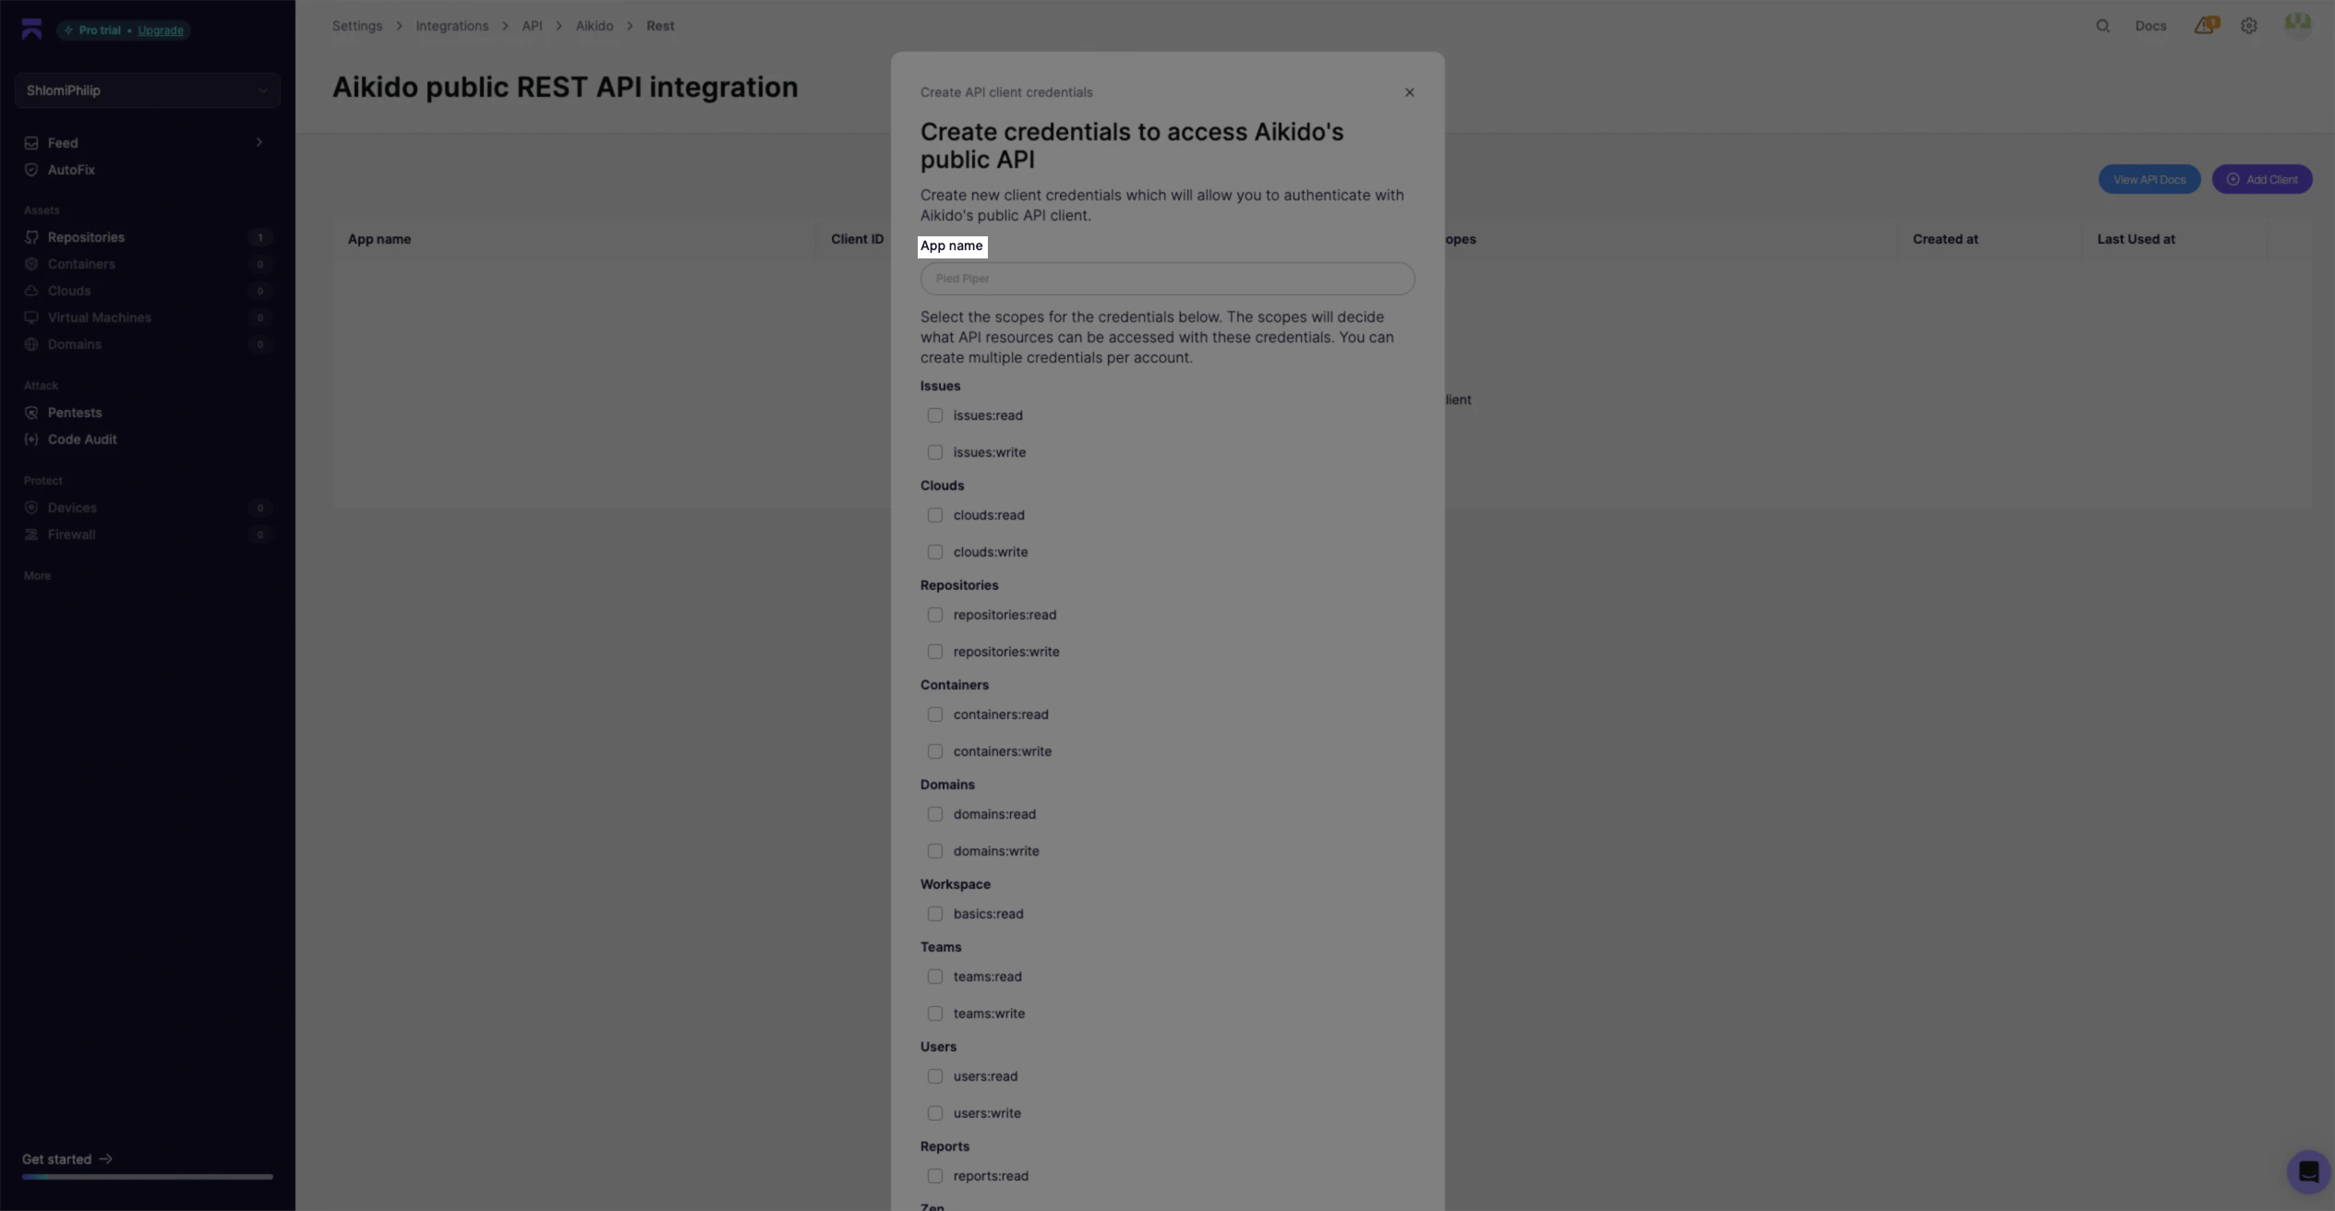Go to Integrations breadcrumb
2335x1211 pixels.
click(451, 26)
